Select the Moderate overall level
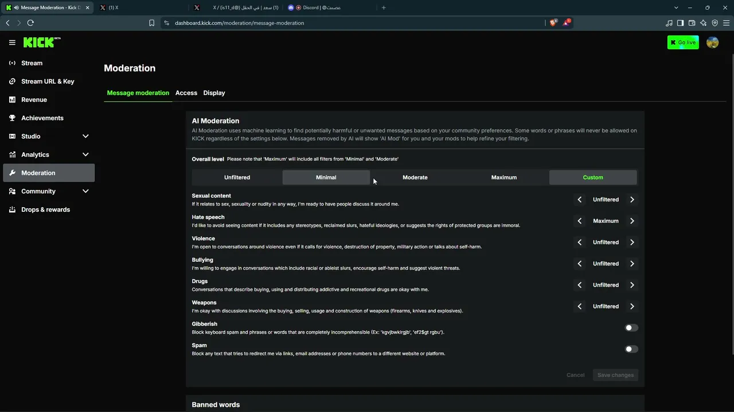734x412 pixels. 415,177
